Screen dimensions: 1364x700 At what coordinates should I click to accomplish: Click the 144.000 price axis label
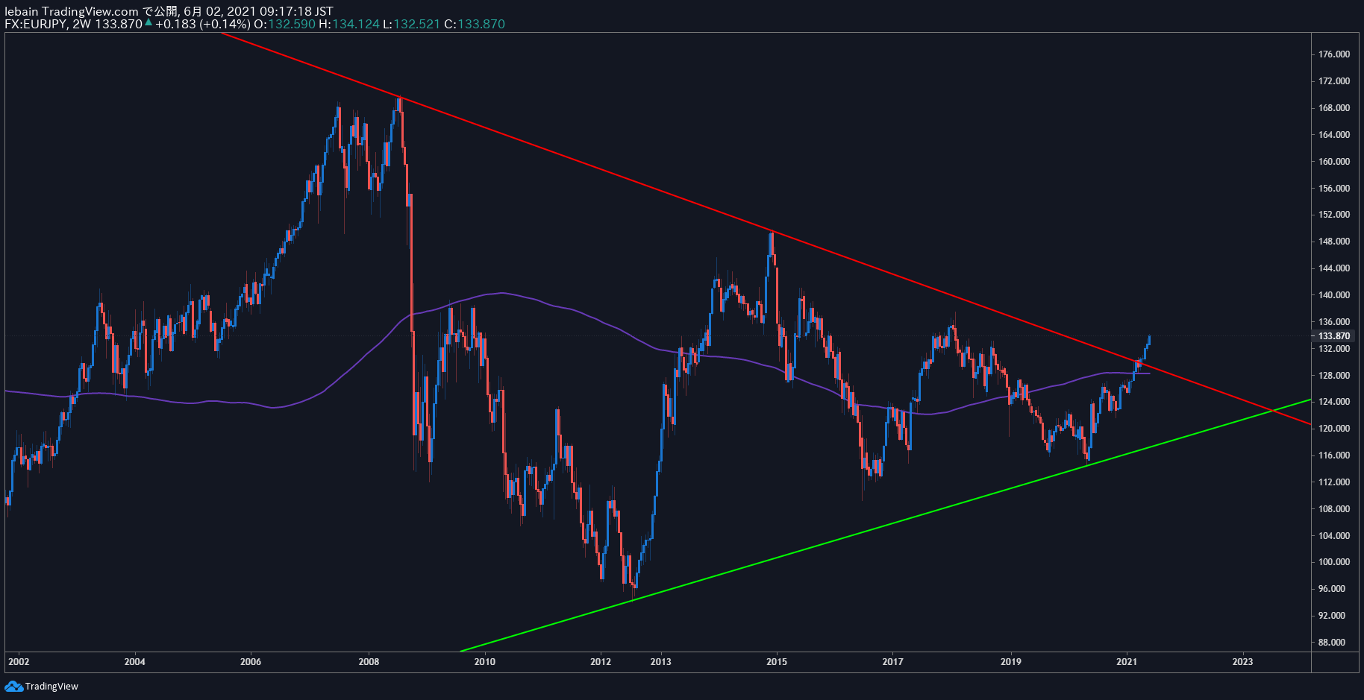pyautogui.click(x=1334, y=268)
